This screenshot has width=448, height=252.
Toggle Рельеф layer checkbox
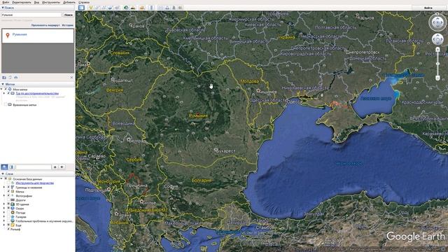[x=8, y=229]
